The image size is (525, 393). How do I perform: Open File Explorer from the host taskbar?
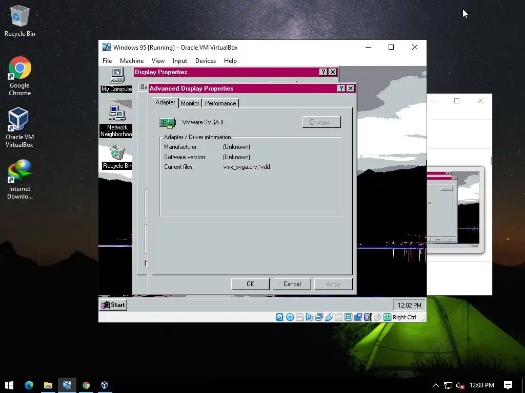48,385
